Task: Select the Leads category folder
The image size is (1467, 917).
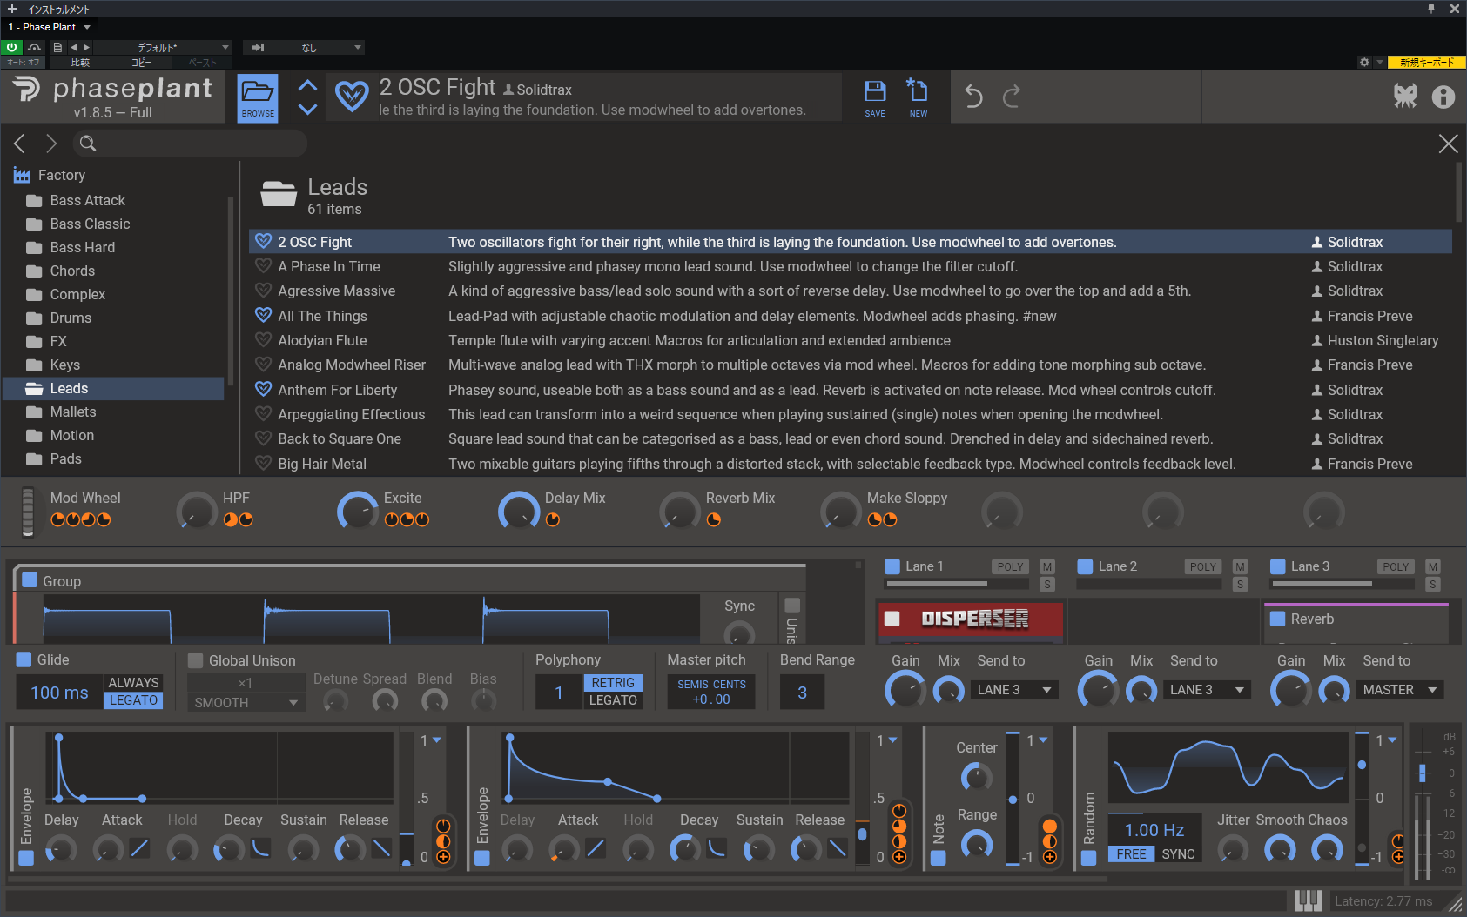Action: coord(113,388)
